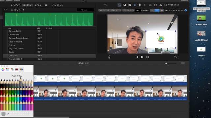Open the noise reduction equalizer icon
The image size is (211, 118).
150,5
